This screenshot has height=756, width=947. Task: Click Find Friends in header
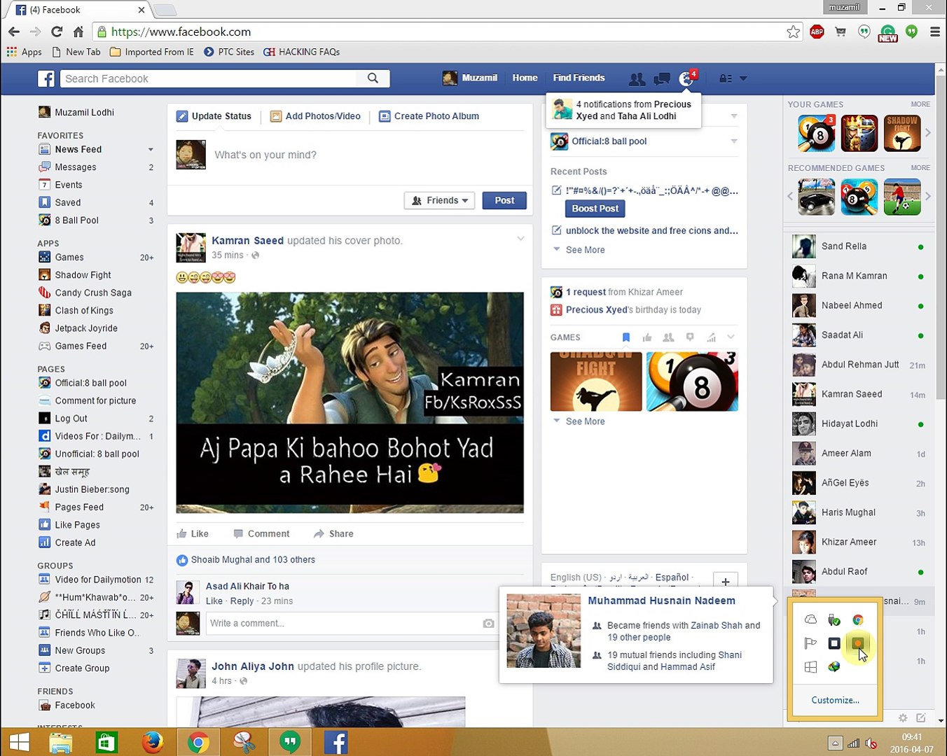click(579, 78)
